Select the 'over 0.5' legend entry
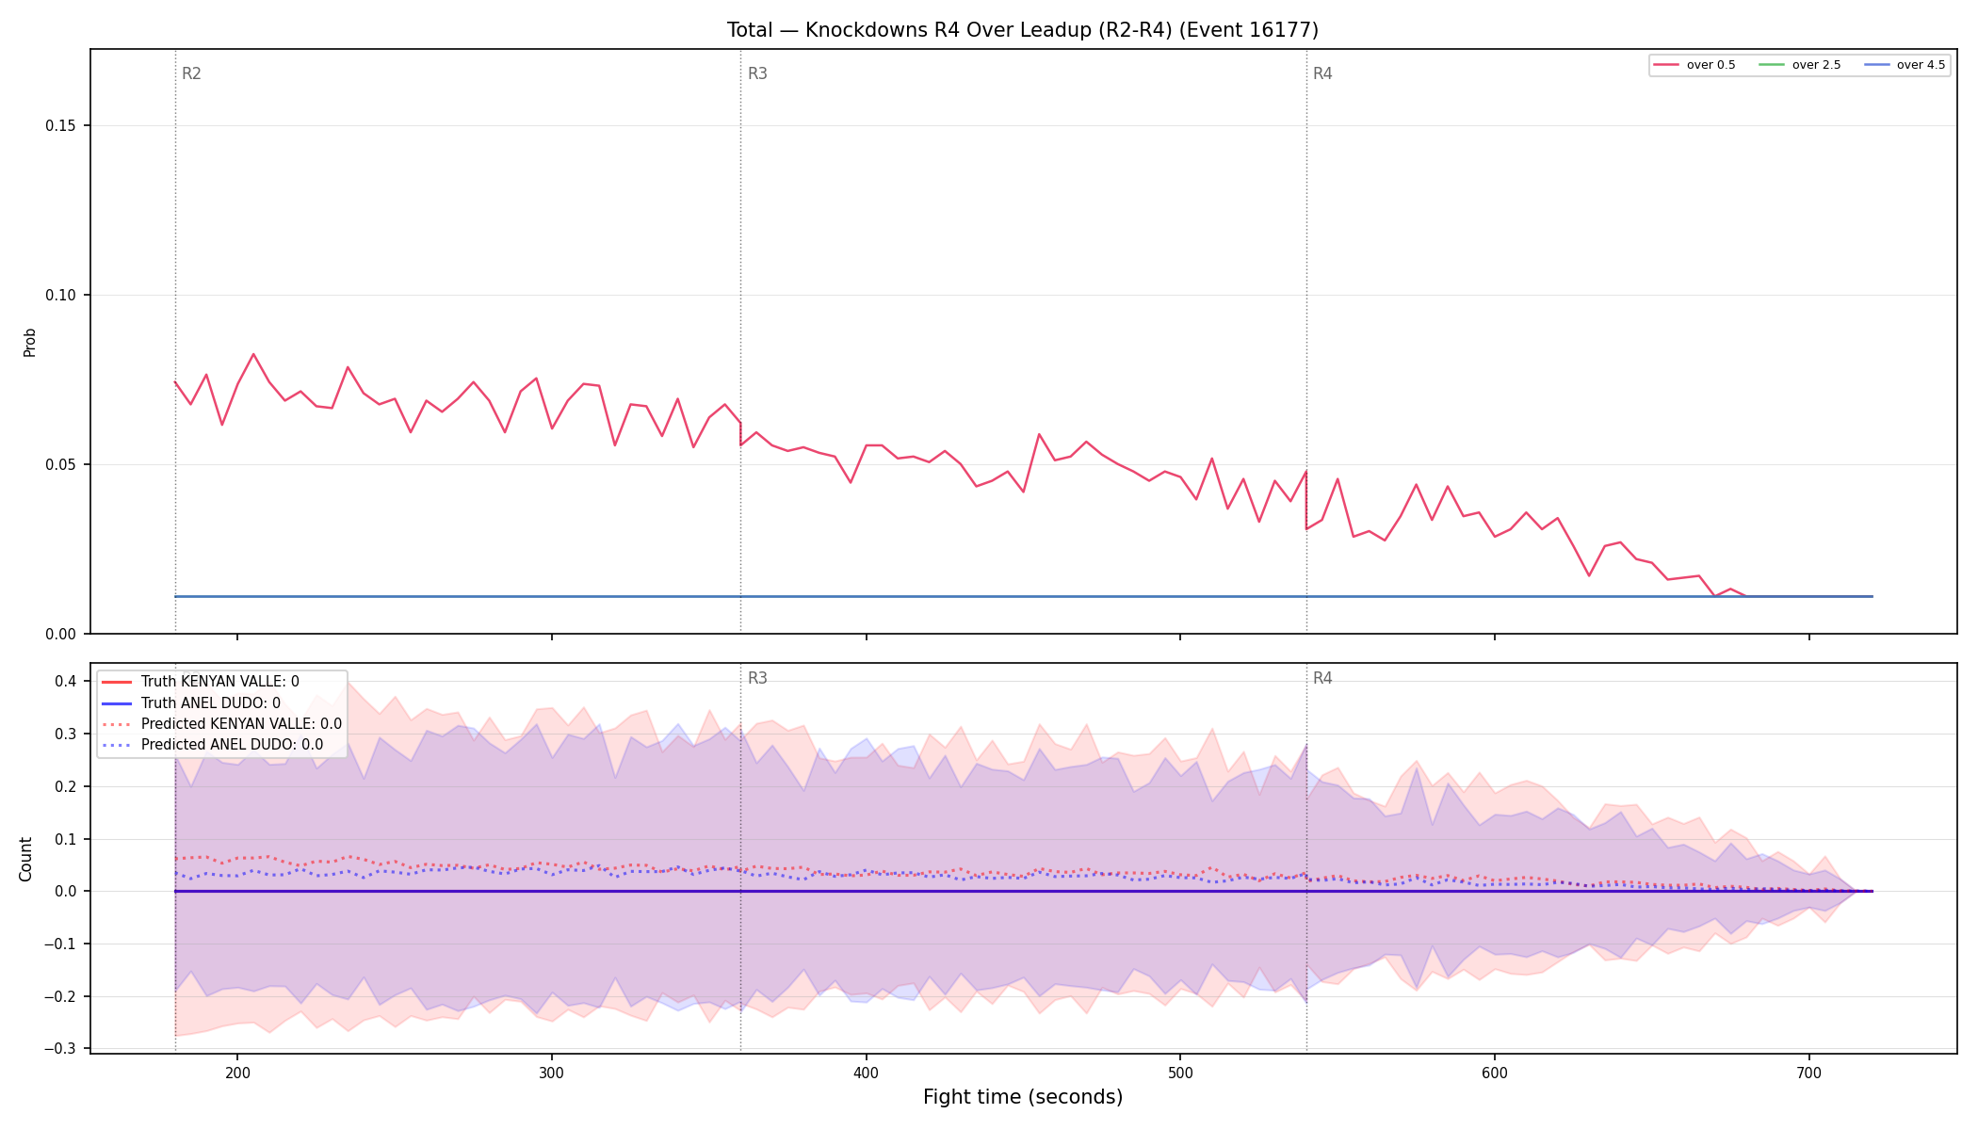 [x=1694, y=65]
